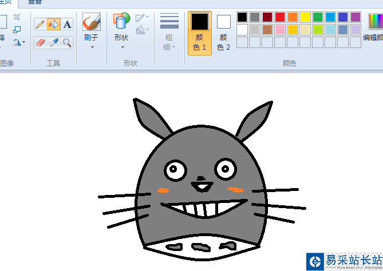
Task: Pick the light gray color swatch
Action: tap(255, 30)
